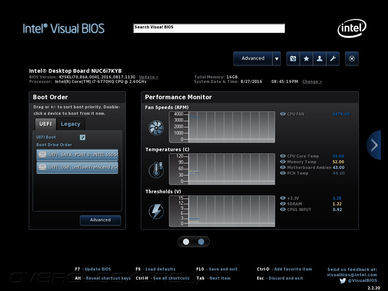Click the thermometer temperatures icon
388x291 pixels.
tap(156, 170)
